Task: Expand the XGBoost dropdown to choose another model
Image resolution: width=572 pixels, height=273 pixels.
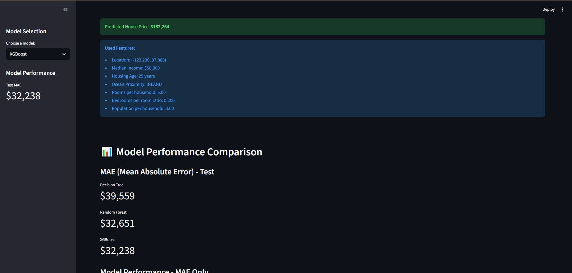Action: (x=38, y=54)
